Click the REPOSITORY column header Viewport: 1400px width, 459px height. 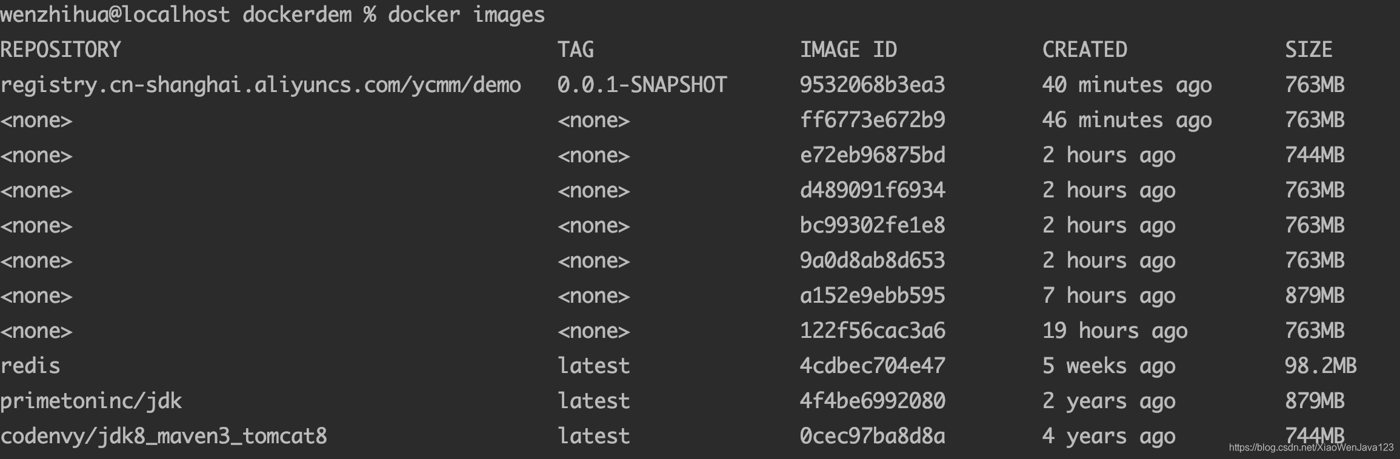(61, 50)
